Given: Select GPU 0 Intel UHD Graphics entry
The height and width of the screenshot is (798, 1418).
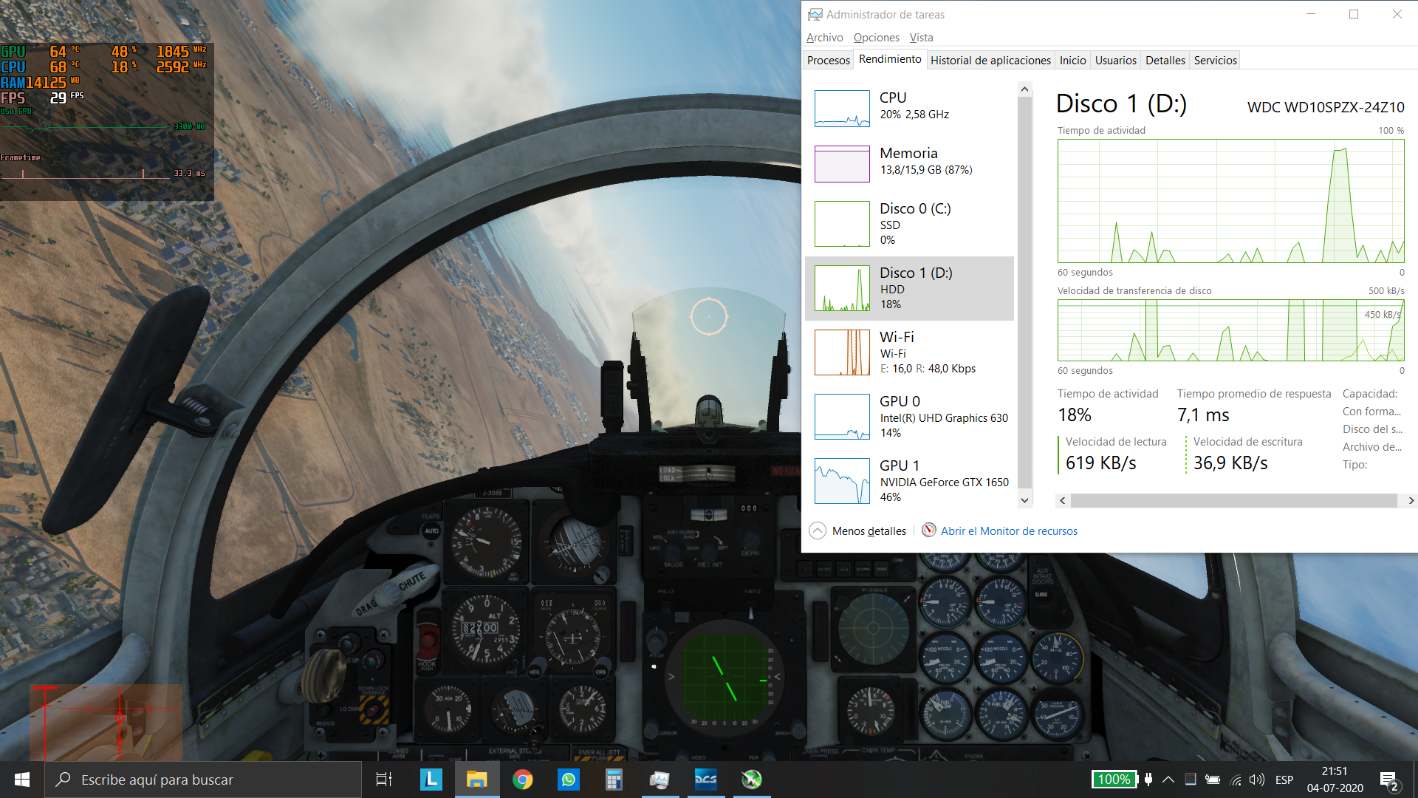Looking at the screenshot, I should [909, 417].
